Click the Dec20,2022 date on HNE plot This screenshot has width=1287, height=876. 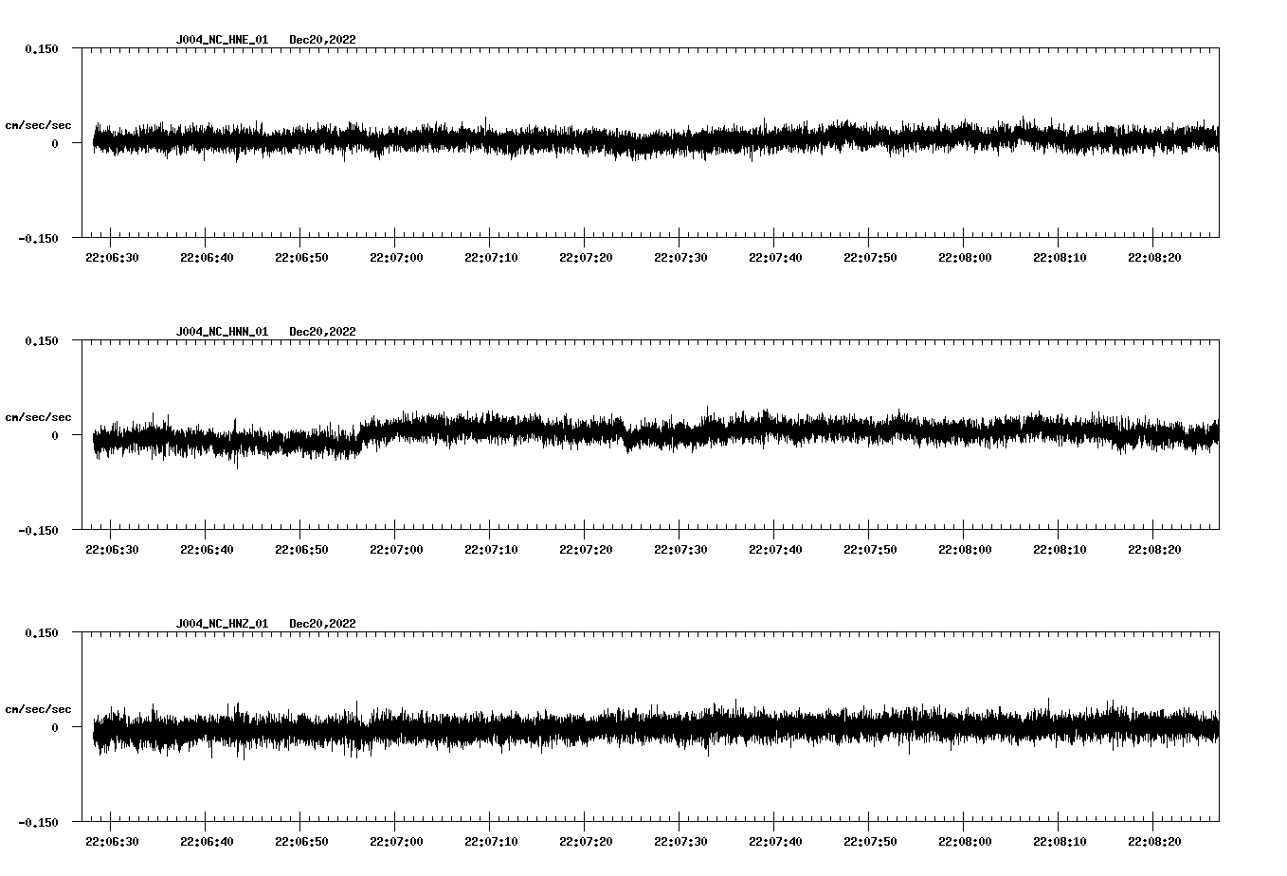point(323,40)
